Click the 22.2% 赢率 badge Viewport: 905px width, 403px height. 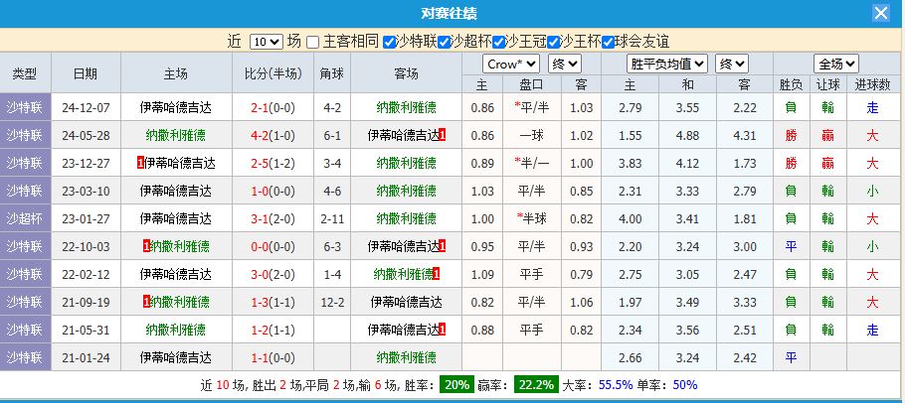[536, 385]
